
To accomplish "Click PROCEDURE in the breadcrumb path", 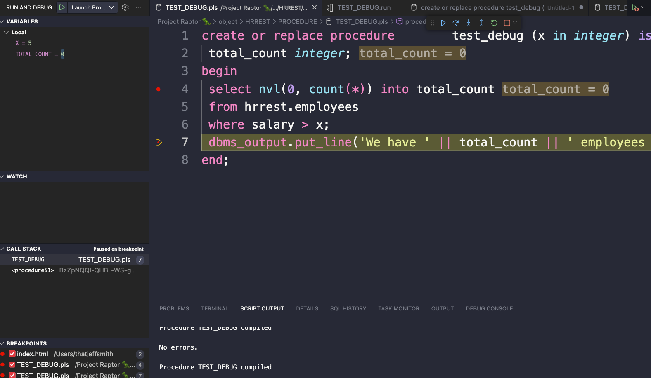I will [x=297, y=21].
